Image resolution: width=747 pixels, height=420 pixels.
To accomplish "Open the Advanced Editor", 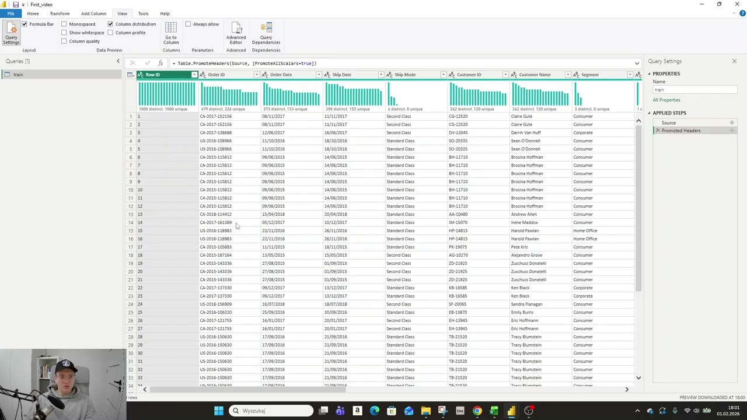I will pyautogui.click(x=236, y=33).
